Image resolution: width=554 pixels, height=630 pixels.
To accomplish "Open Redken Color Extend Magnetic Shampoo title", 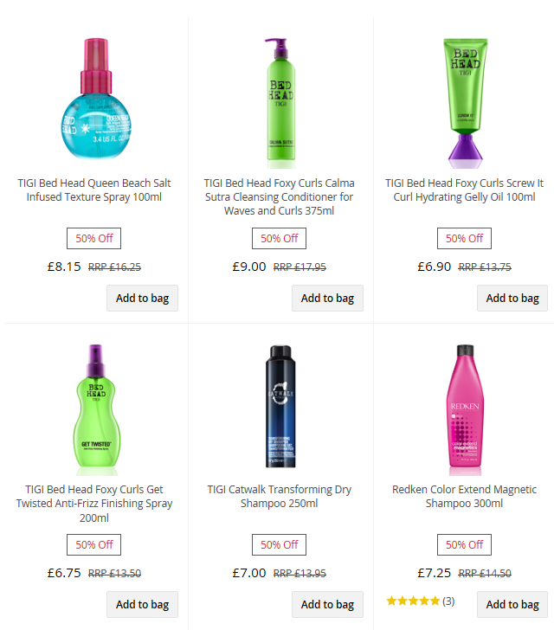I will pos(464,496).
